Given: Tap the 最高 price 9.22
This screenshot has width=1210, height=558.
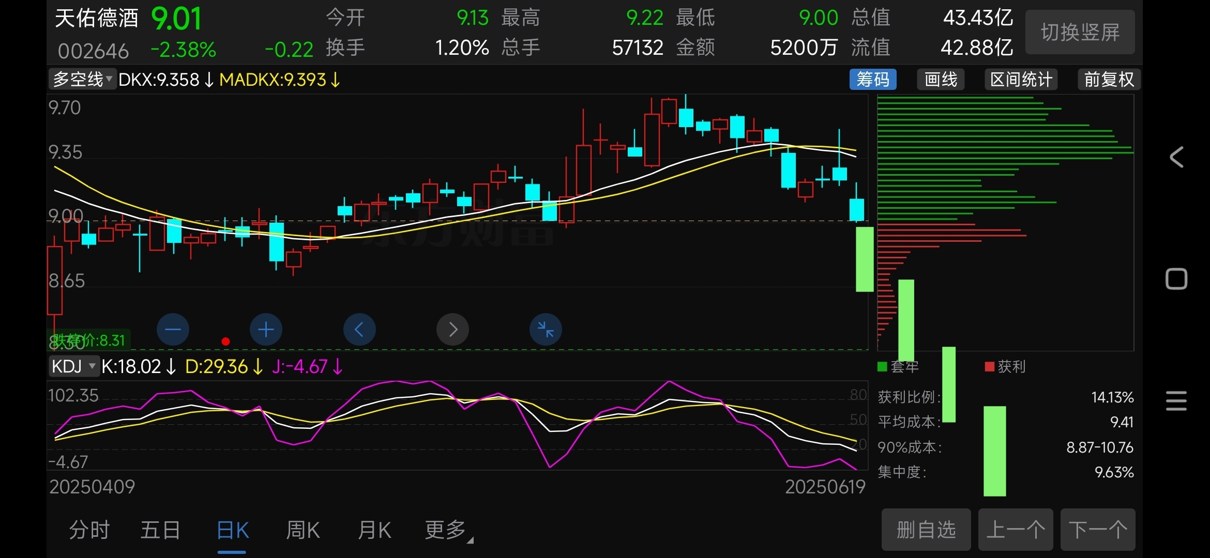Looking at the screenshot, I should coord(645,18).
